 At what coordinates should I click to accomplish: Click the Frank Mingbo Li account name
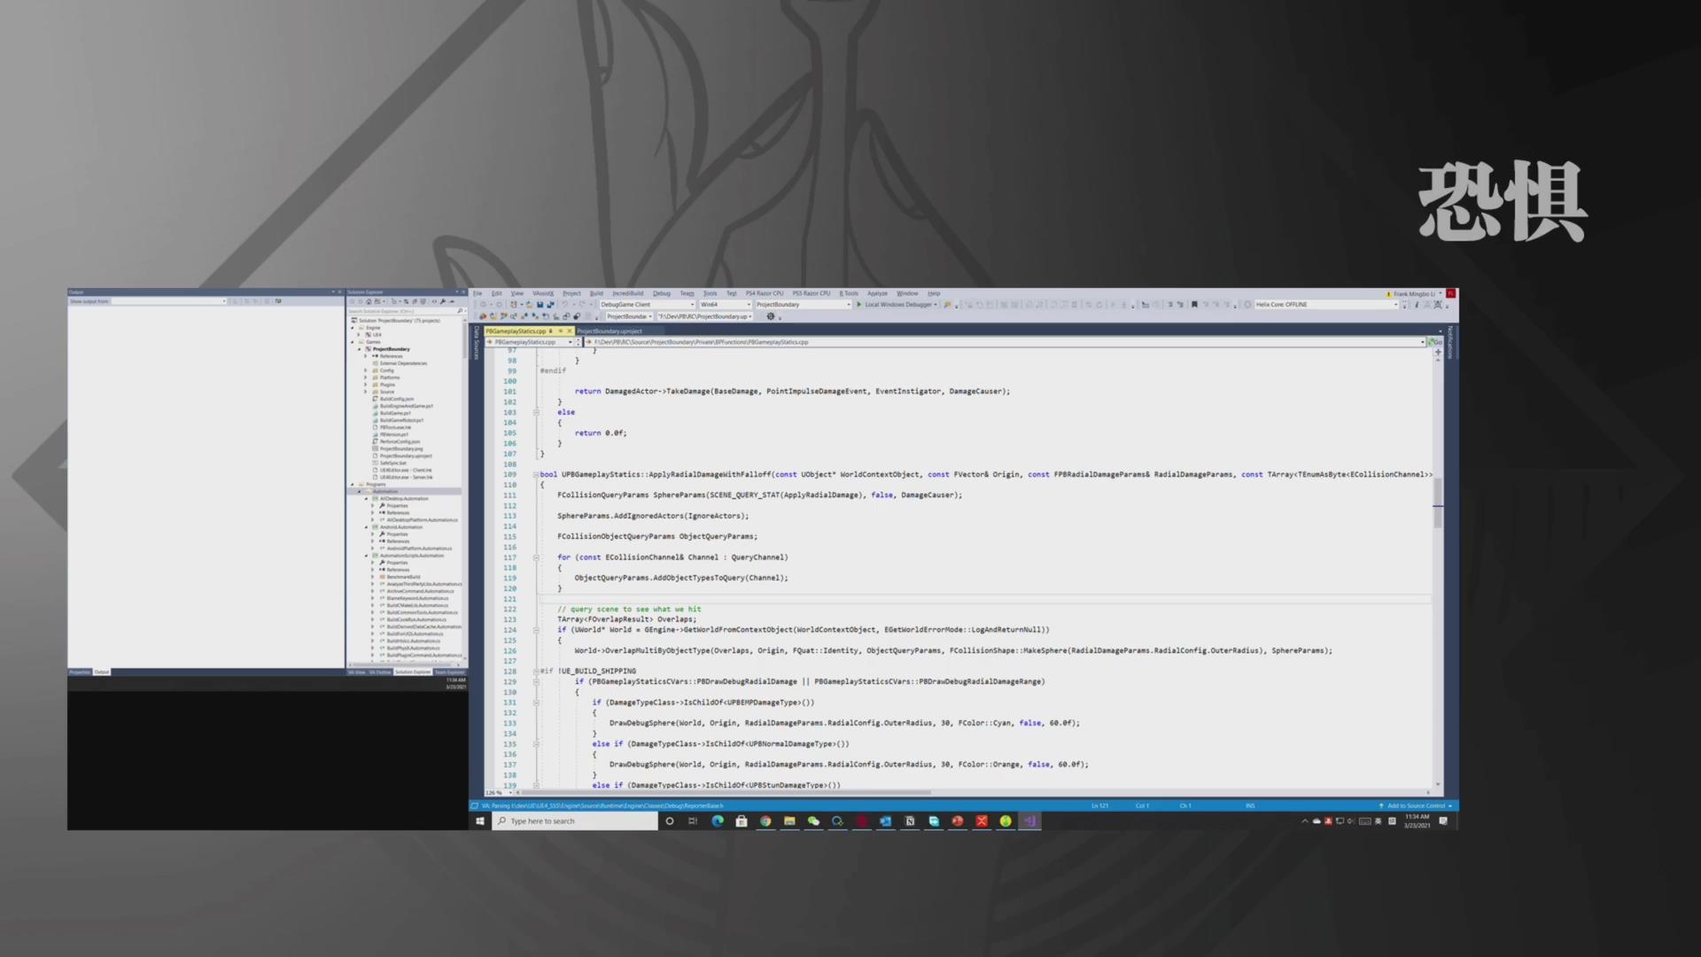[x=1413, y=293]
